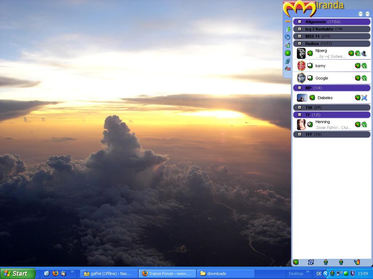Screen dimensions: 373x279
Task: Click the surfer icon on the Njoerg row
Action: click(x=364, y=53)
